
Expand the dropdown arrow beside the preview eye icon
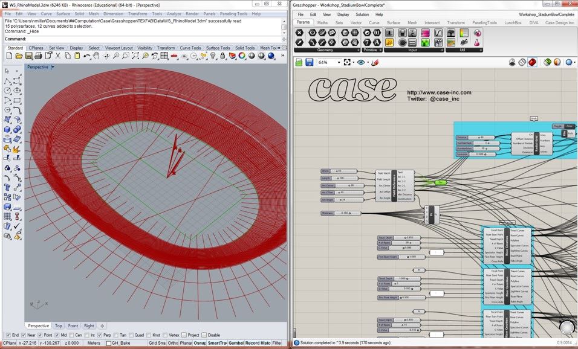pyautogui.click(x=367, y=62)
